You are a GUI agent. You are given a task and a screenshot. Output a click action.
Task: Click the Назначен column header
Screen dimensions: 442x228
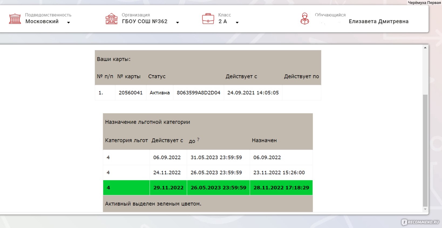(x=264, y=140)
